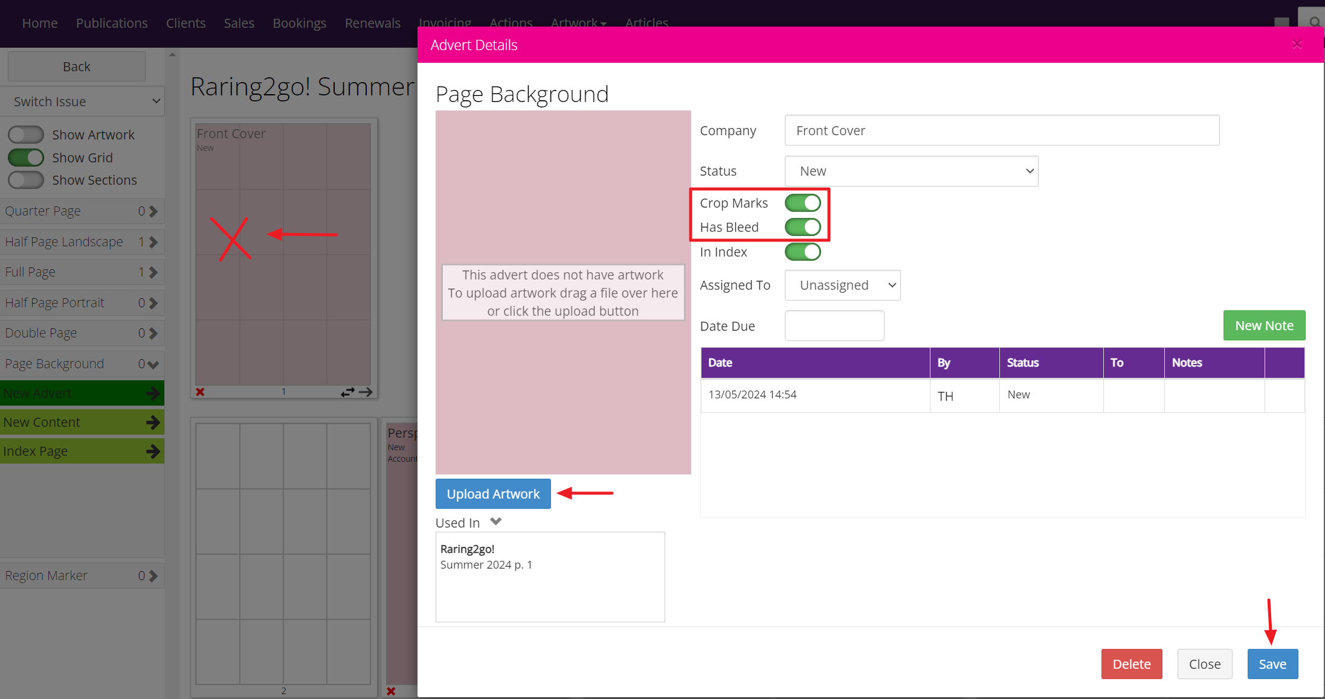Click the Date column header

click(815, 363)
